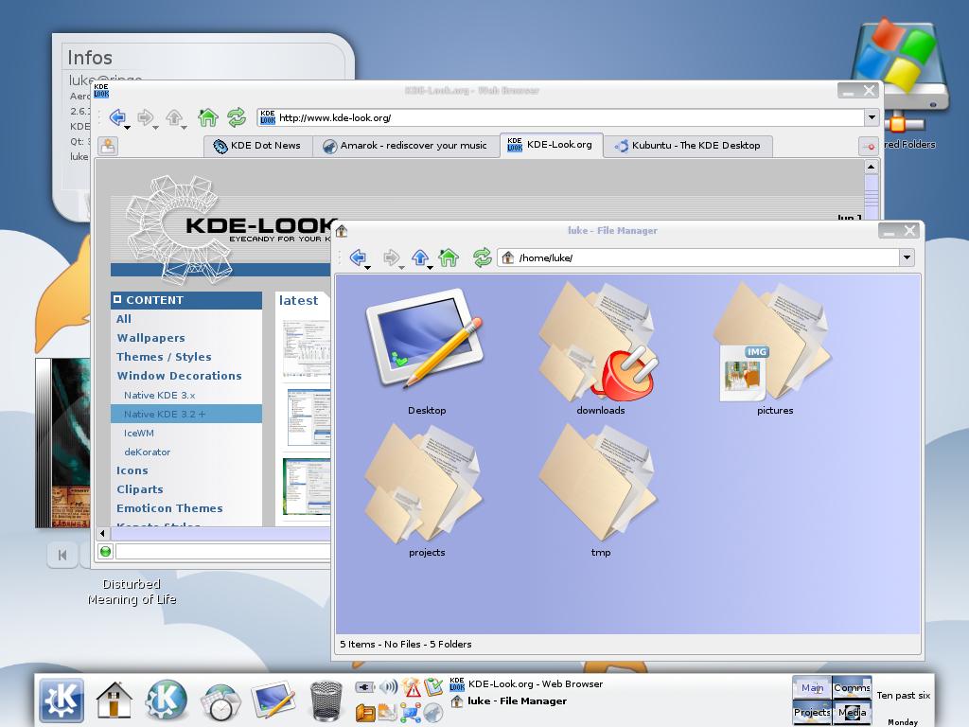Switch to the Kubuntu tab
Screen dimensions: 969x727
point(687,146)
